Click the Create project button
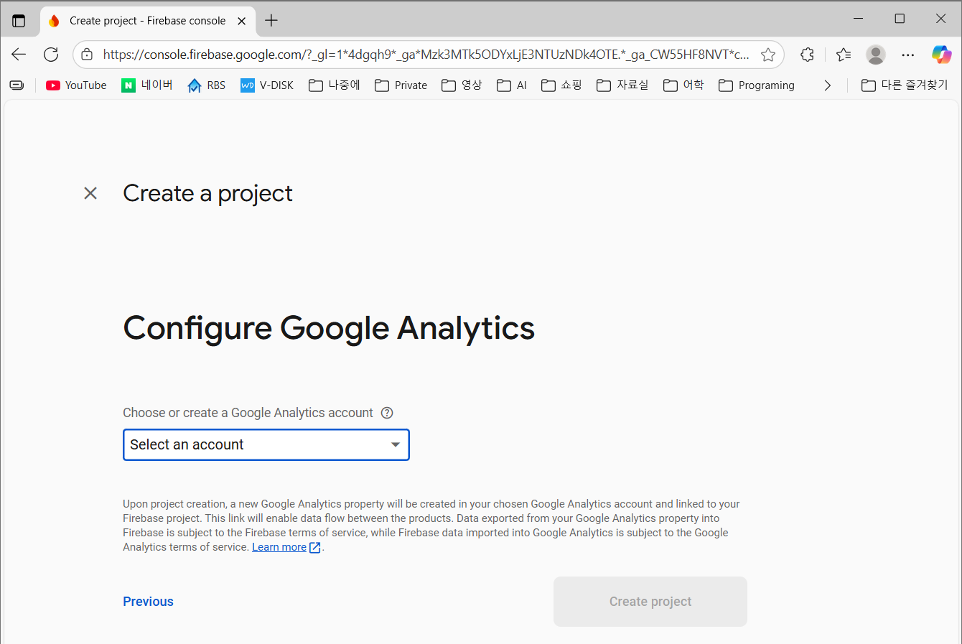Image resolution: width=962 pixels, height=644 pixels. click(650, 602)
